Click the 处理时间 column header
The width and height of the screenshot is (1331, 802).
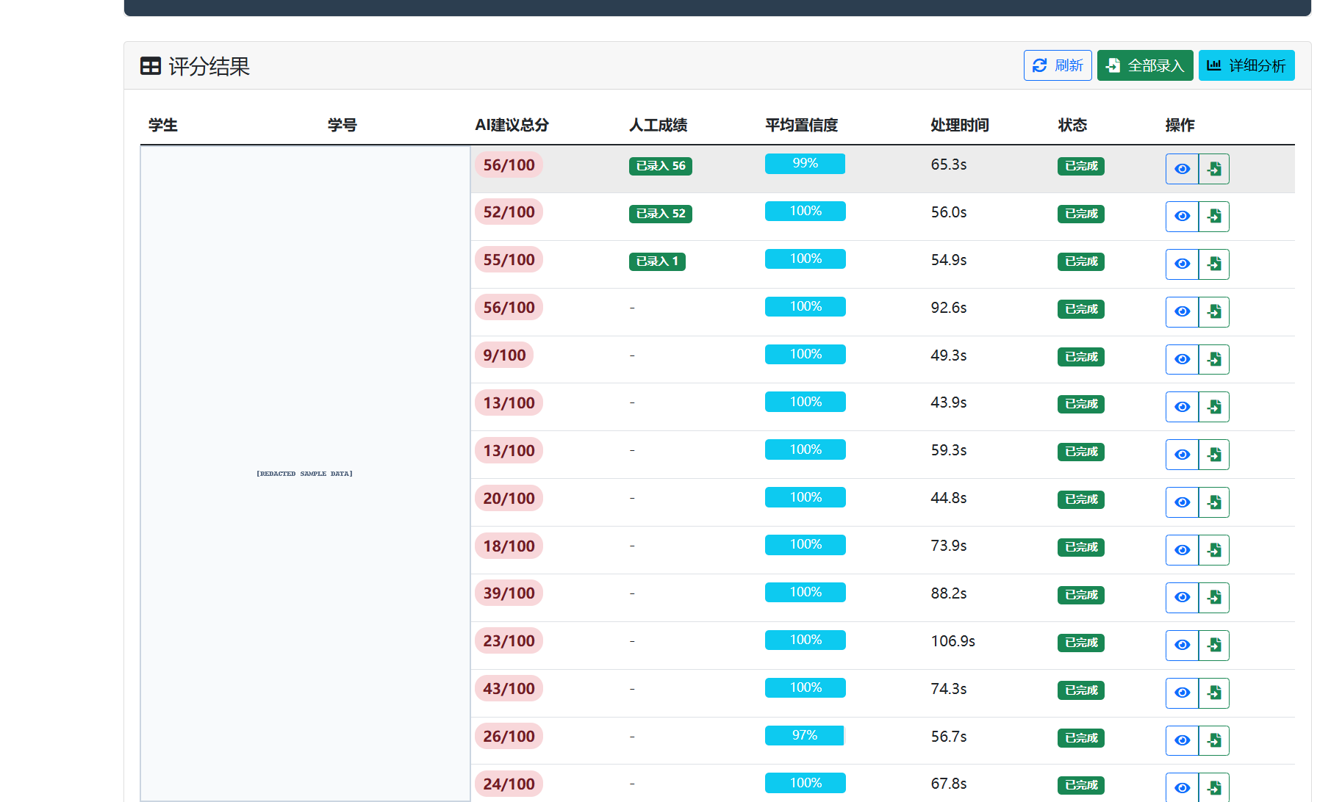959,125
